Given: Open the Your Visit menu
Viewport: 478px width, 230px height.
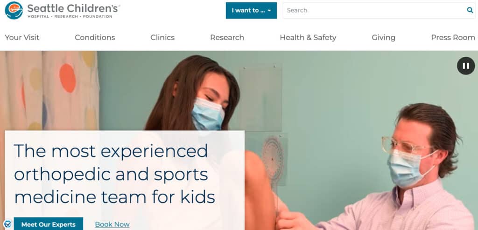Looking at the screenshot, I should tap(22, 37).
